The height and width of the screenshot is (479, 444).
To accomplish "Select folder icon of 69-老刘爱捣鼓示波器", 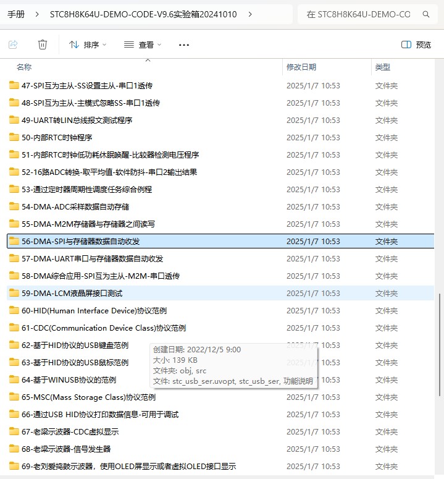I will coord(14,466).
